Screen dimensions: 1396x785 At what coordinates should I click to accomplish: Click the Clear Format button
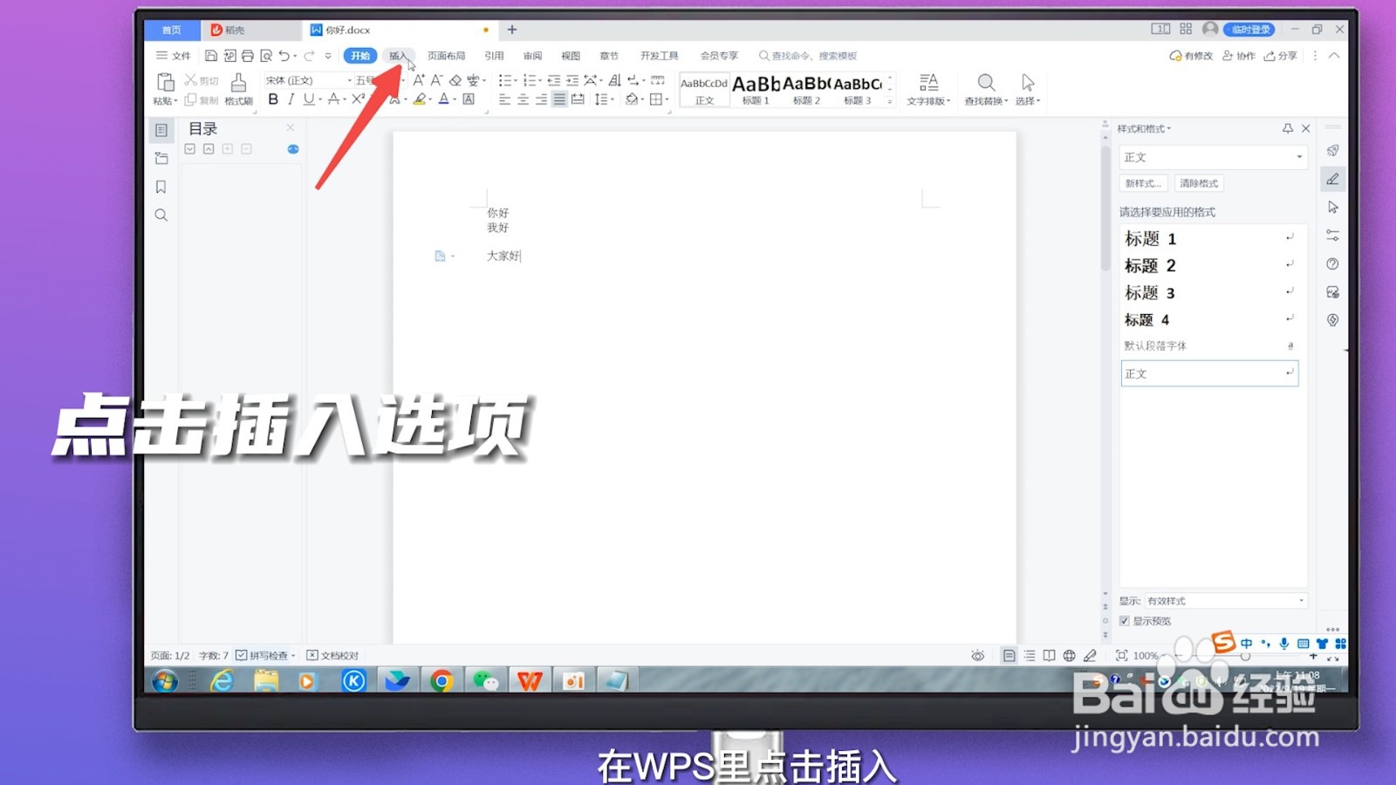tap(1199, 183)
